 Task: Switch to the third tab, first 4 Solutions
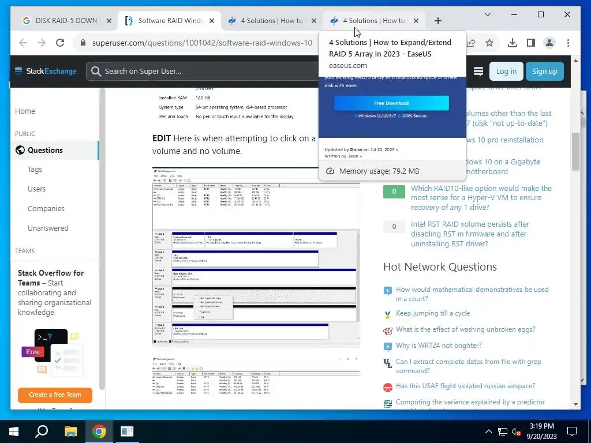click(x=271, y=21)
